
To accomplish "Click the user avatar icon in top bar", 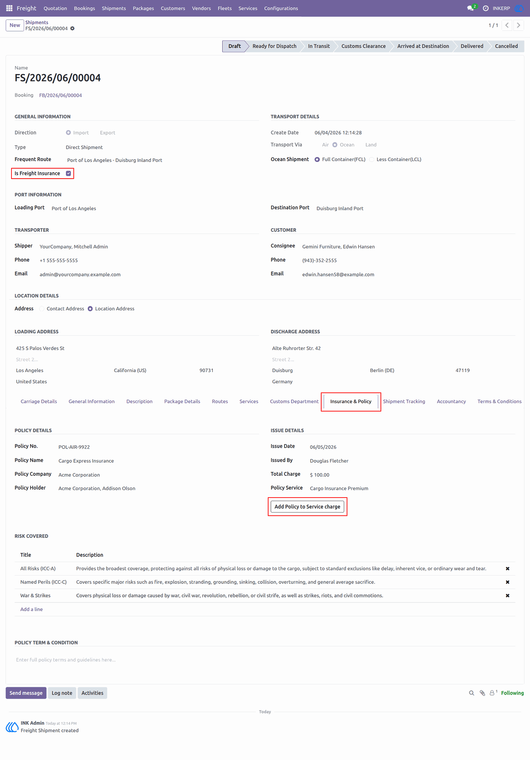I will [x=519, y=8].
